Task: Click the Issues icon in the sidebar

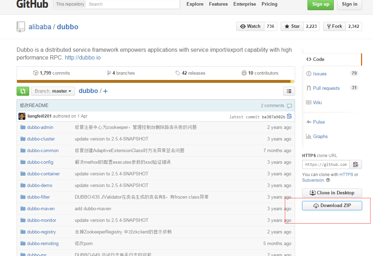Action: pyautogui.click(x=309, y=74)
